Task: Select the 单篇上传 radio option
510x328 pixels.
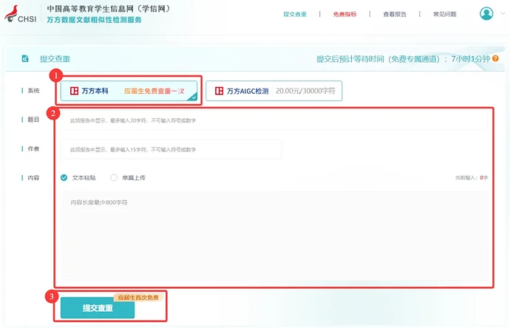Action: coord(114,177)
